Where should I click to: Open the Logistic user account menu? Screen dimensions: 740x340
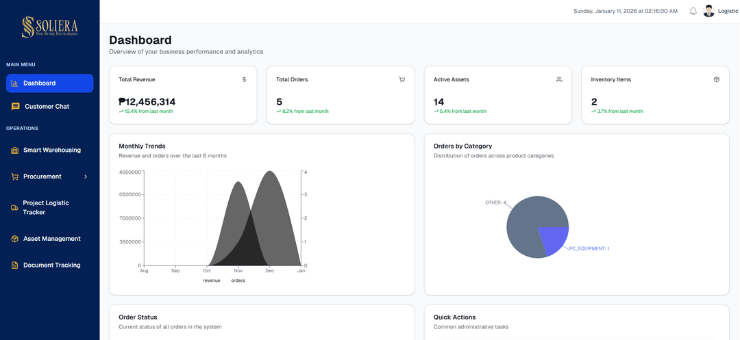pos(728,11)
